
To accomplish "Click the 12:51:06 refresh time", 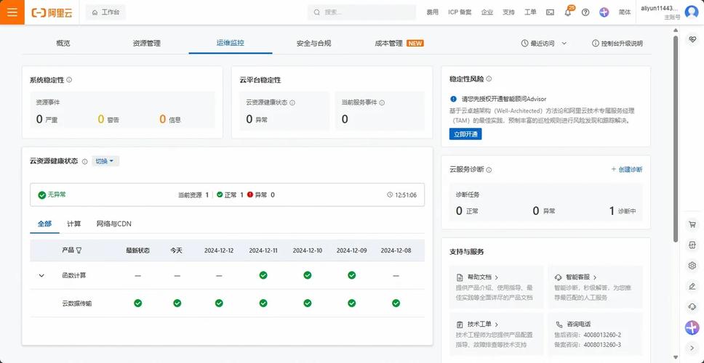I will pos(402,195).
